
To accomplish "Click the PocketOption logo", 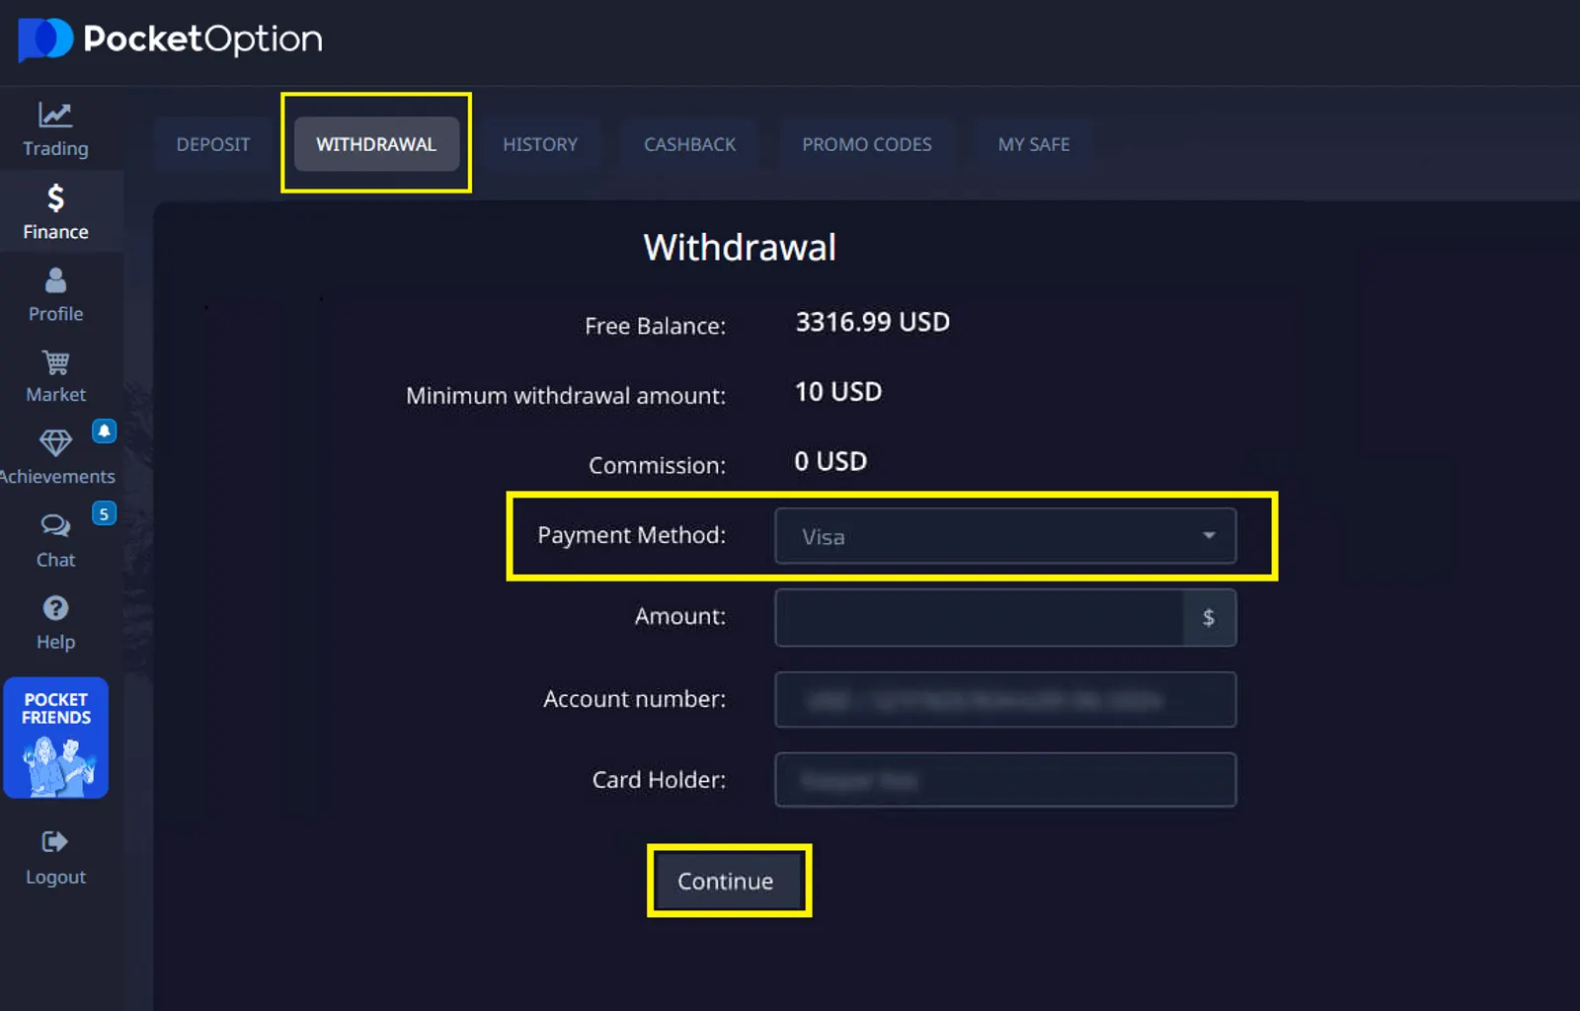I will pyautogui.click(x=170, y=39).
